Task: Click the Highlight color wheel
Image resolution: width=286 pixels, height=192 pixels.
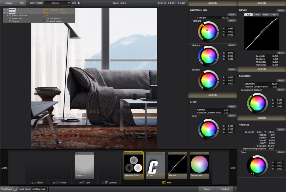Action: (208, 32)
